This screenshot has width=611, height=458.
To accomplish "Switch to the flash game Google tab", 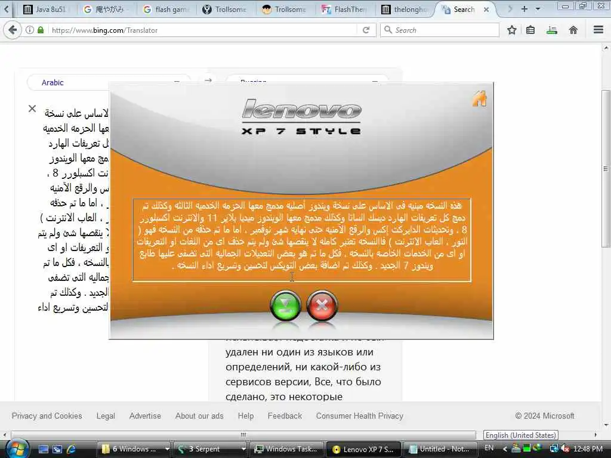I will coord(167,10).
